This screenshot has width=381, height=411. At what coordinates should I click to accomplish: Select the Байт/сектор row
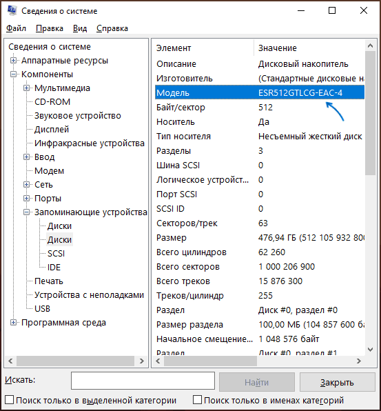coord(260,107)
